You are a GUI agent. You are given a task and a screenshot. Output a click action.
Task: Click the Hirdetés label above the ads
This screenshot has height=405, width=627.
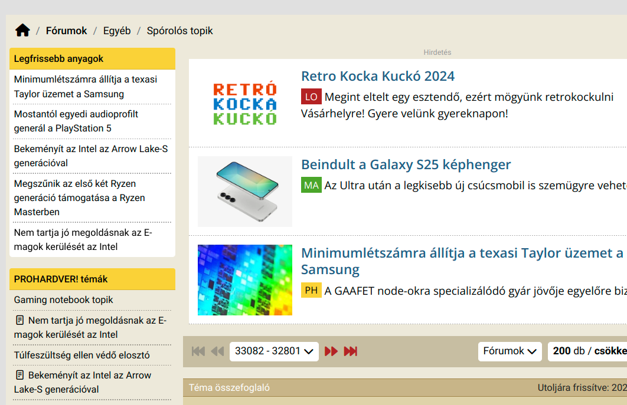pos(437,52)
